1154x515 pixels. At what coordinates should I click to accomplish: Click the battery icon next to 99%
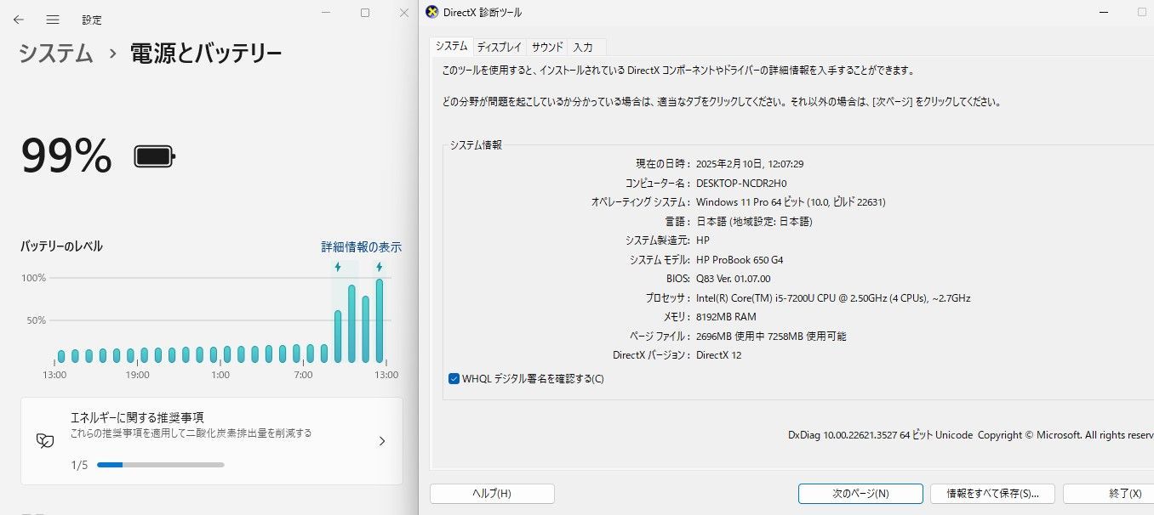[155, 156]
